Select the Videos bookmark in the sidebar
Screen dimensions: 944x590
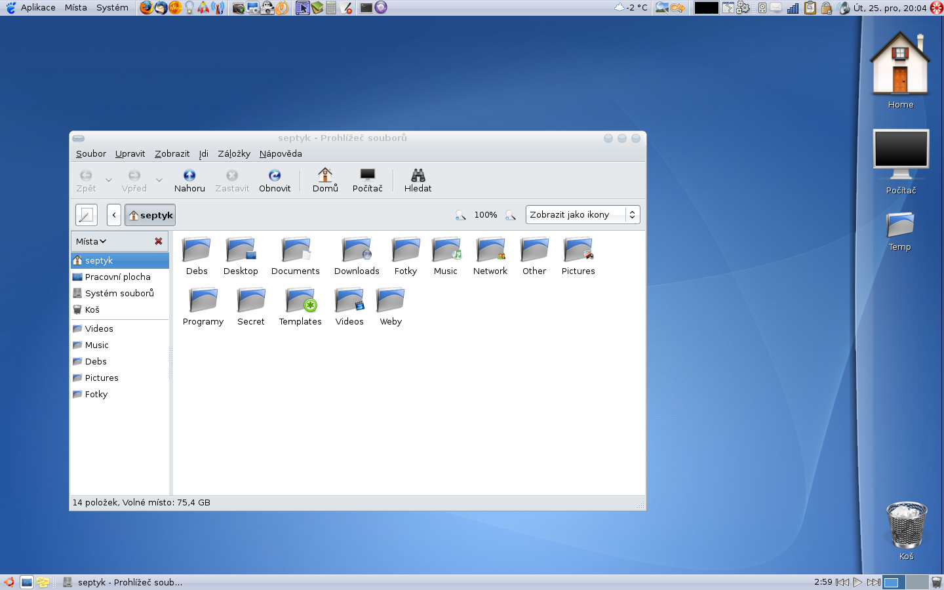click(120, 328)
